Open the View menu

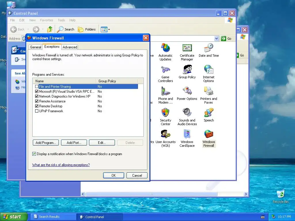(32, 20)
